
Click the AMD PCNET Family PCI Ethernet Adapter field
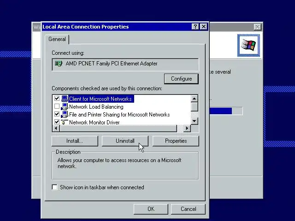tap(125, 64)
